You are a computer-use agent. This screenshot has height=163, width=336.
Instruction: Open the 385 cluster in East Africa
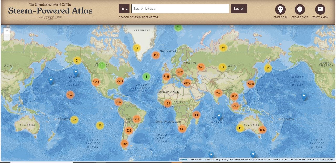click(196, 115)
